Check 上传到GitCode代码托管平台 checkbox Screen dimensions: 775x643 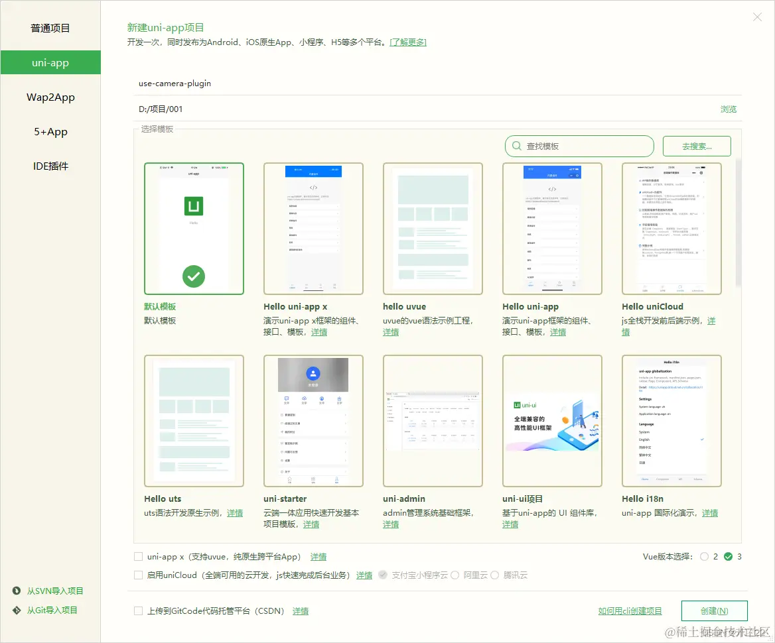tap(139, 611)
